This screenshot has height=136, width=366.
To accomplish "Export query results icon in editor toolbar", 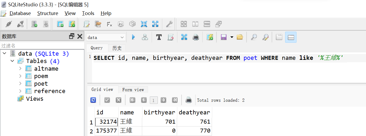I will point(184,37).
